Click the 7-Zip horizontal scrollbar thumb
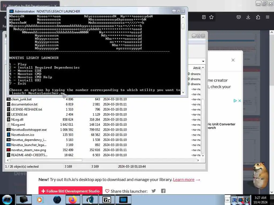The image size is (274, 205). [46, 160]
